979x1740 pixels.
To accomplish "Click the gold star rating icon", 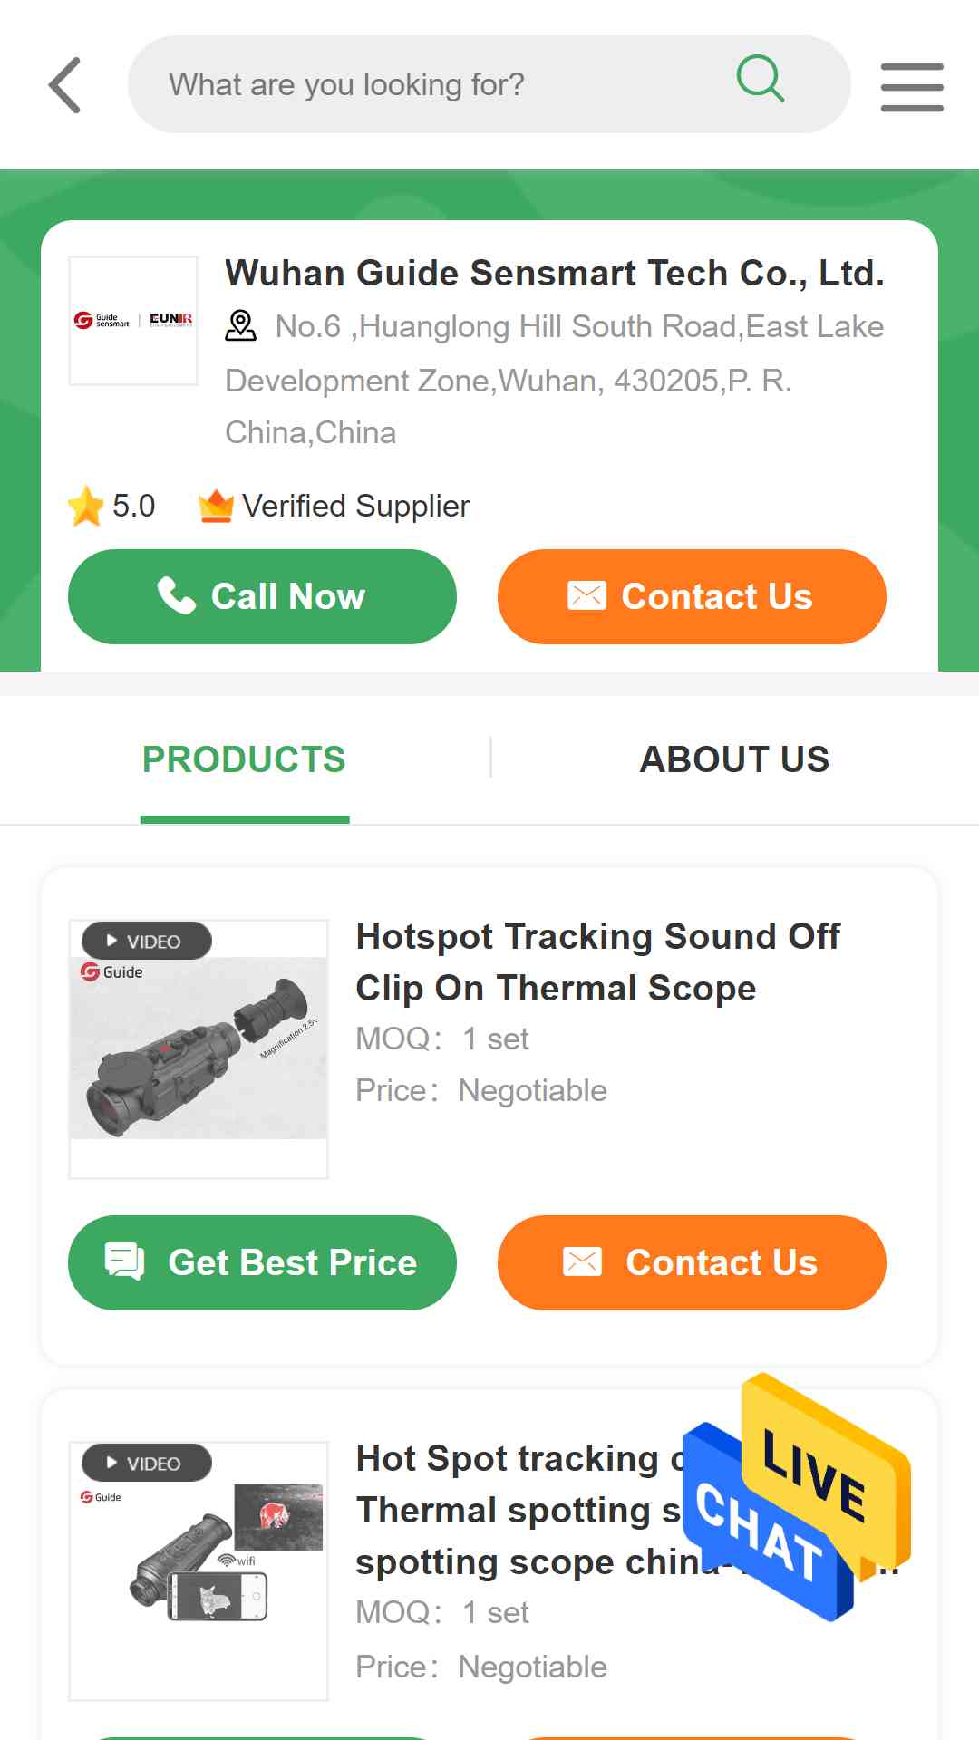I will click(86, 506).
